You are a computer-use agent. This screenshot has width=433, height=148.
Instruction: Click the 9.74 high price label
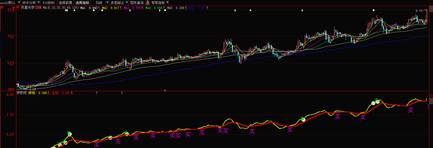[419, 11]
